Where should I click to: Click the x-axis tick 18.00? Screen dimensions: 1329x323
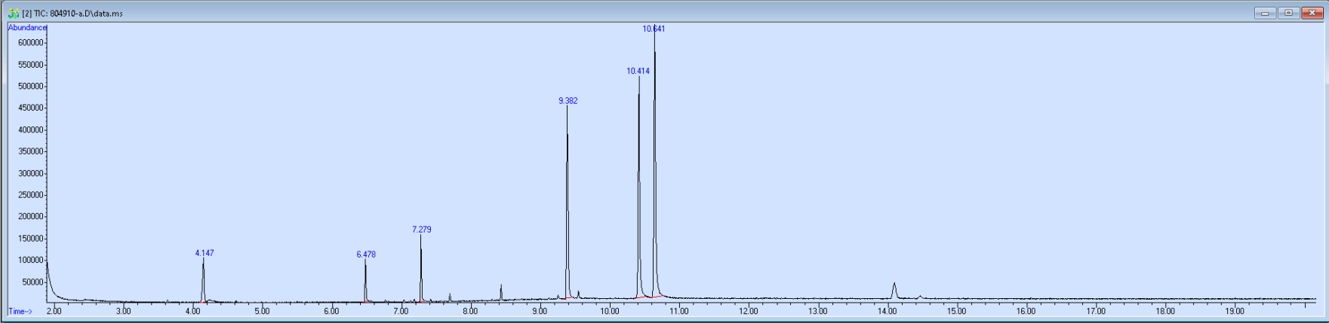(1164, 311)
